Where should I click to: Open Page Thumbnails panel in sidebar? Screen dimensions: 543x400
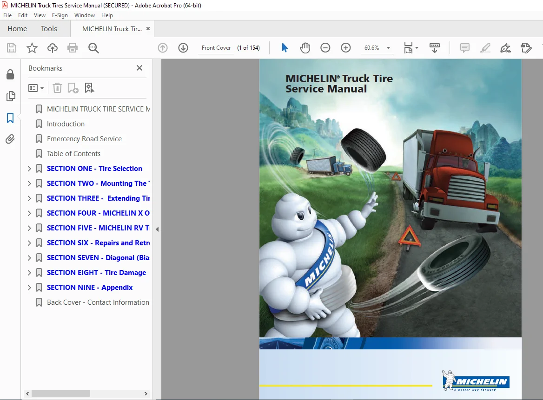(11, 96)
